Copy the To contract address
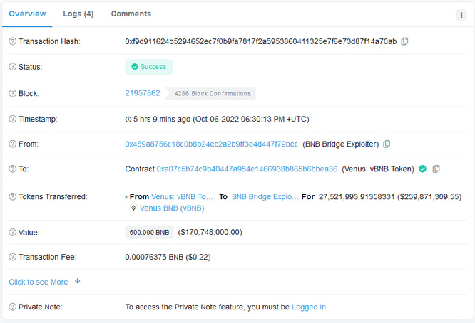 [436, 169]
